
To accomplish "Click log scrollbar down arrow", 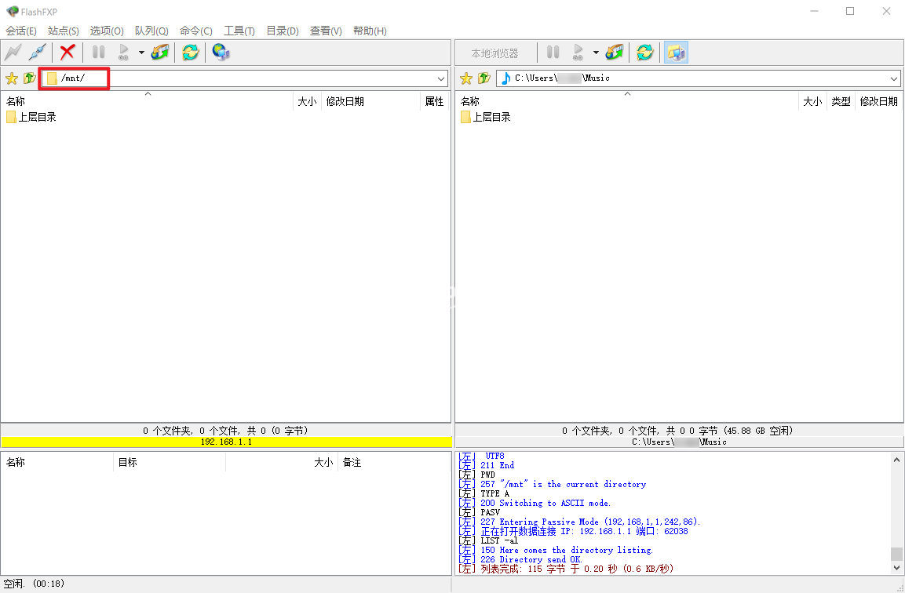I will click(896, 568).
